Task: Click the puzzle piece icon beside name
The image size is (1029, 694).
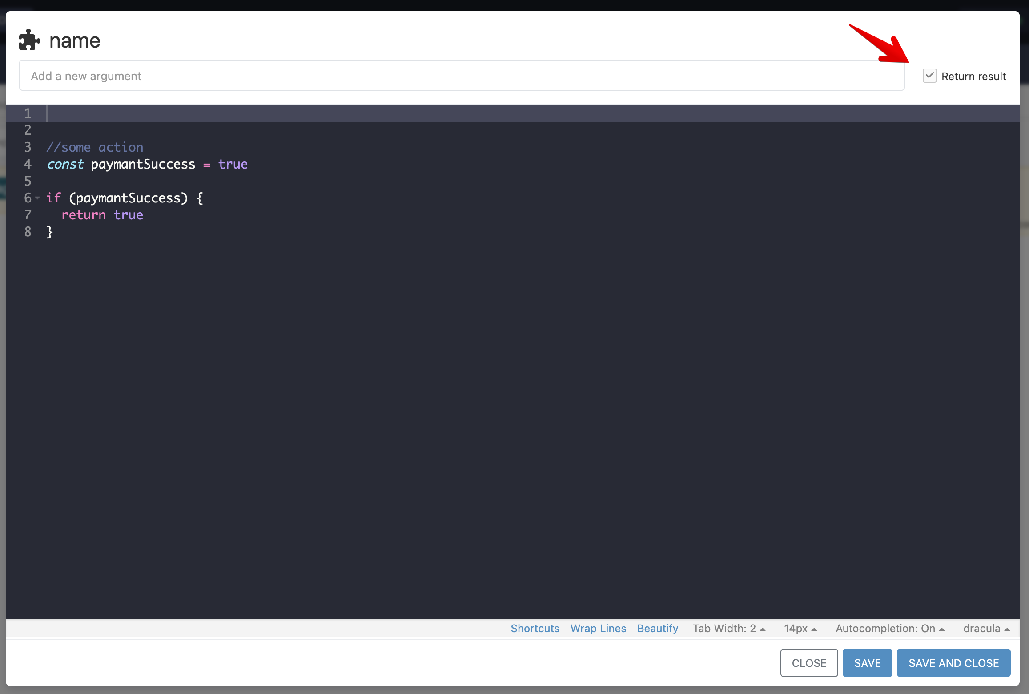Action: tap(29, 40)
